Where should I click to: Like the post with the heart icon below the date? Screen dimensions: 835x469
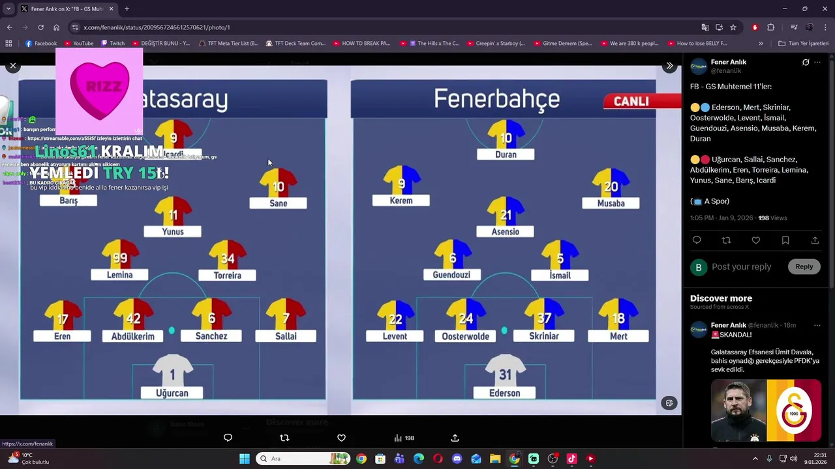pyautogui.click(x=755, y=240)
